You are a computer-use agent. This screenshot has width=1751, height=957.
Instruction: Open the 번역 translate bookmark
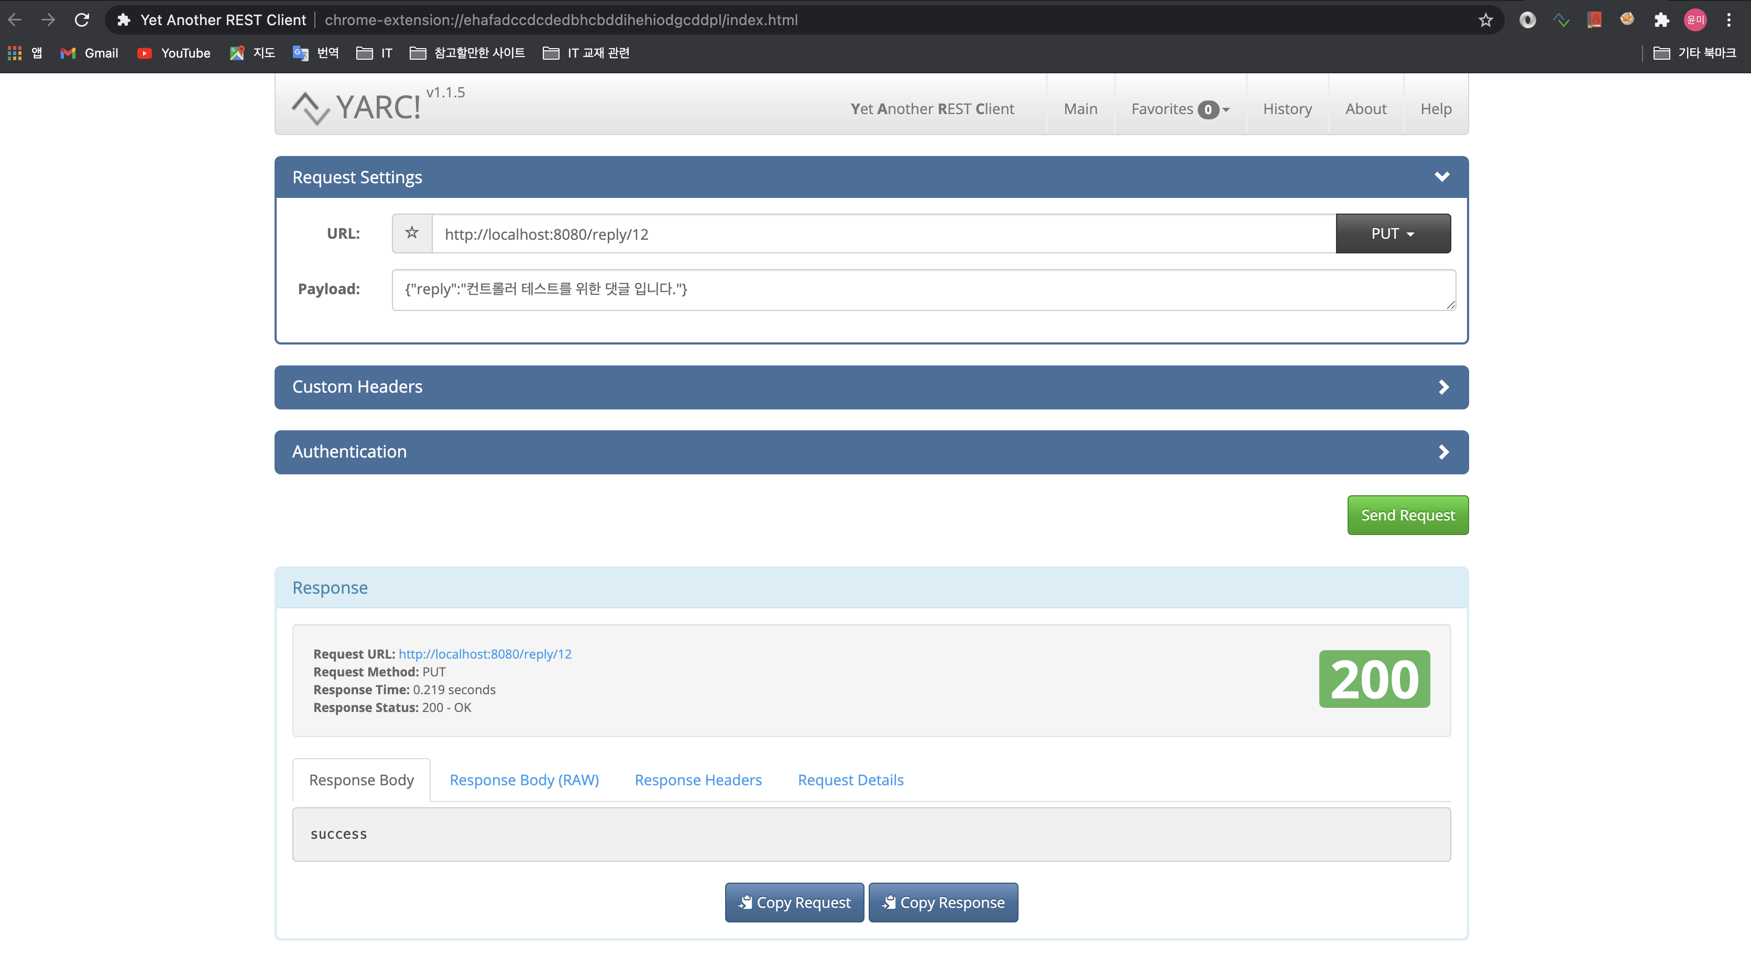(x=315, y=52)
